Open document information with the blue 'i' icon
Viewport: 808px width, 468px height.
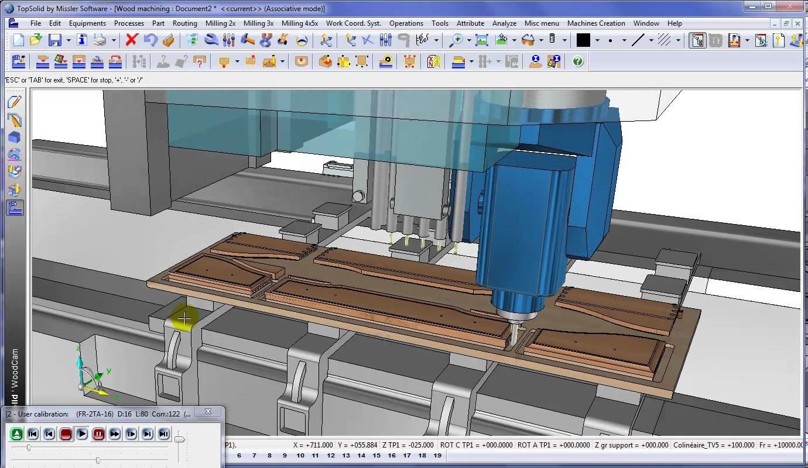[x=82, y=40]
